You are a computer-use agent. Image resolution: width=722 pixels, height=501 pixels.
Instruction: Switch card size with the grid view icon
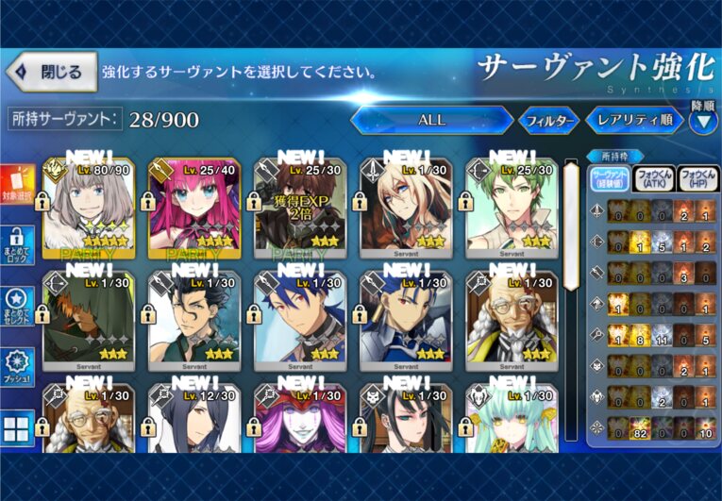(x=18, y=428)
